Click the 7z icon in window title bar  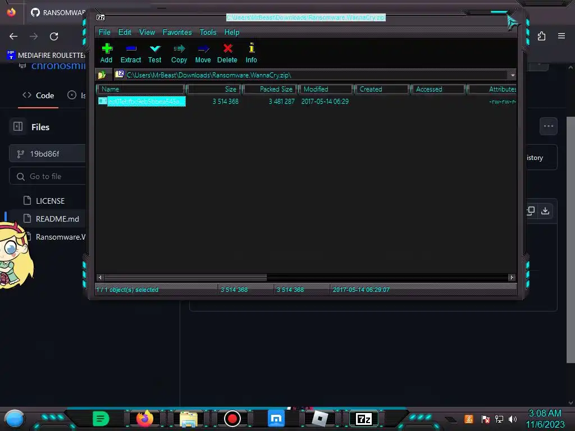click(x=101, y=17)
